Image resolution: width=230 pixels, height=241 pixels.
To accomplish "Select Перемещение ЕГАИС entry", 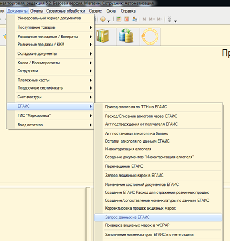I will click(124, 166).
